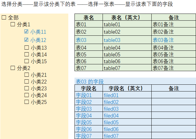Viewport: 196px width, 139px height.
Task: Tick the 分类1 checkbox
Action: point(13,24)
